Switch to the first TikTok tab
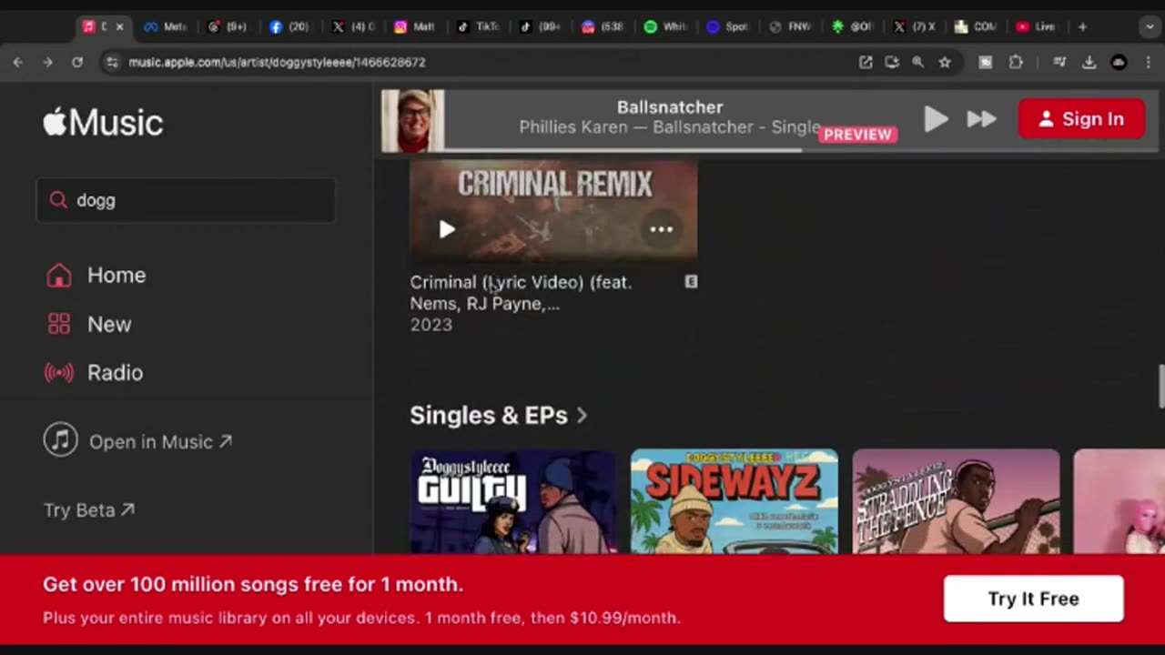The height and width of the screenshot is (655, 1165). 478,27
